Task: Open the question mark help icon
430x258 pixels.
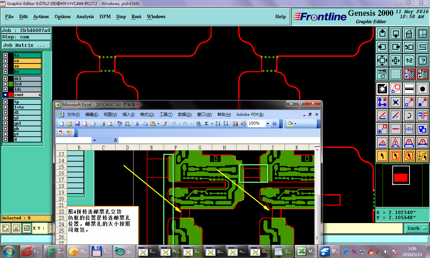Action: 422,61
